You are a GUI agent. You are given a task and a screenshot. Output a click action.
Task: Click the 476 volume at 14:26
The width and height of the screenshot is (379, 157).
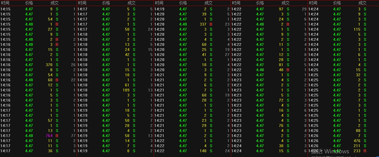pyautogui.click(x=357, y=141)
